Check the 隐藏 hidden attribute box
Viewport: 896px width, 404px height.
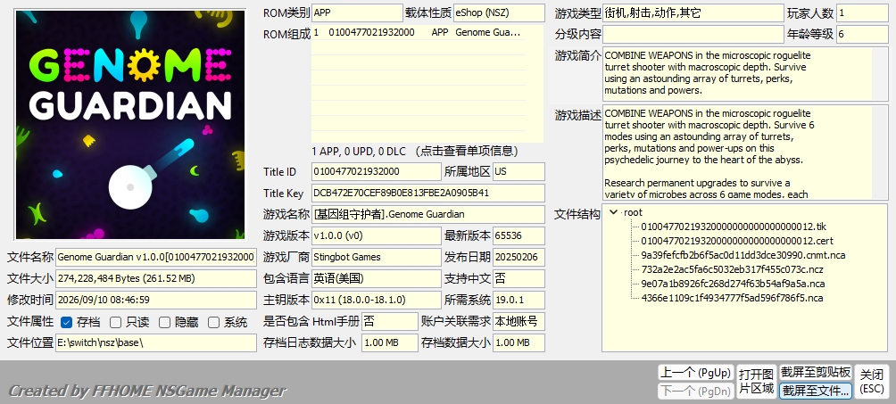click(x=164, y=322)
